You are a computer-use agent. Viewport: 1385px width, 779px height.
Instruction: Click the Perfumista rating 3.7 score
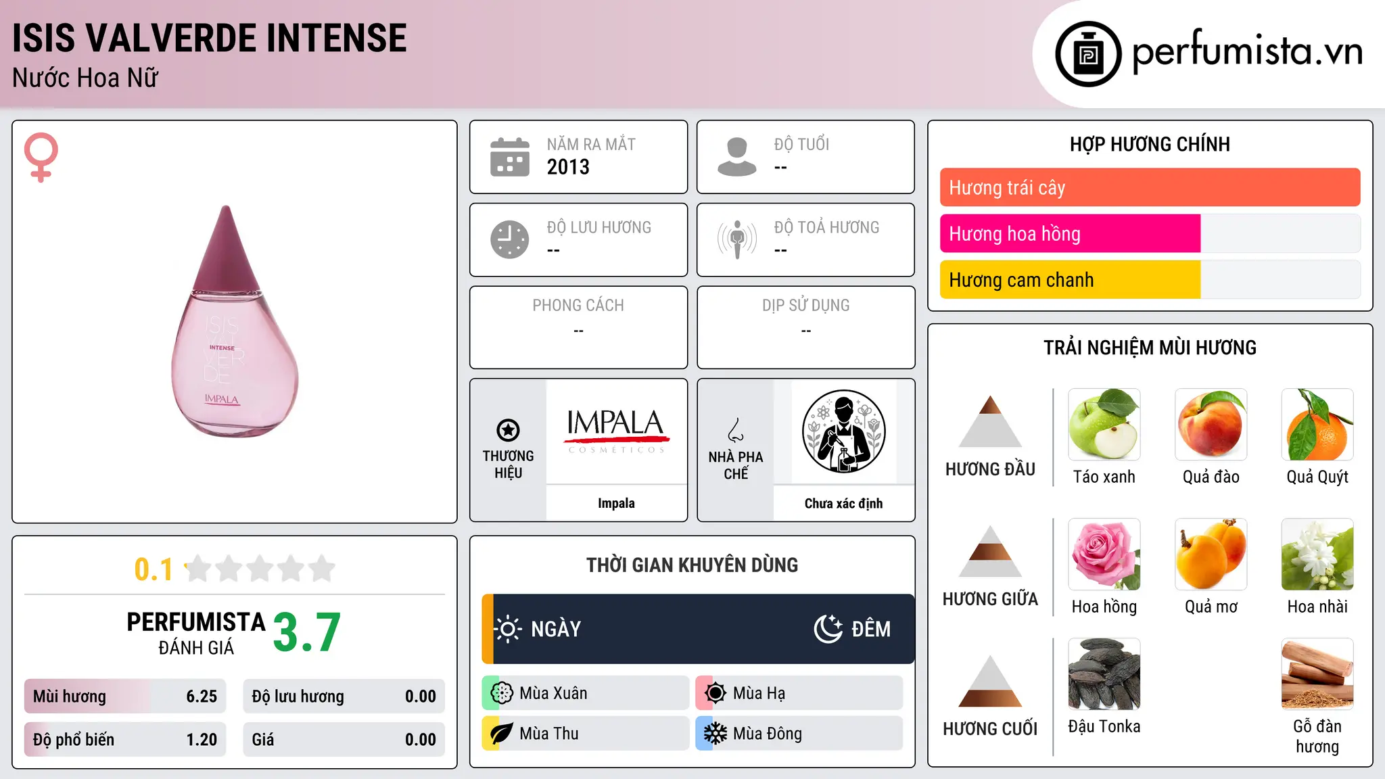[306, 632]
